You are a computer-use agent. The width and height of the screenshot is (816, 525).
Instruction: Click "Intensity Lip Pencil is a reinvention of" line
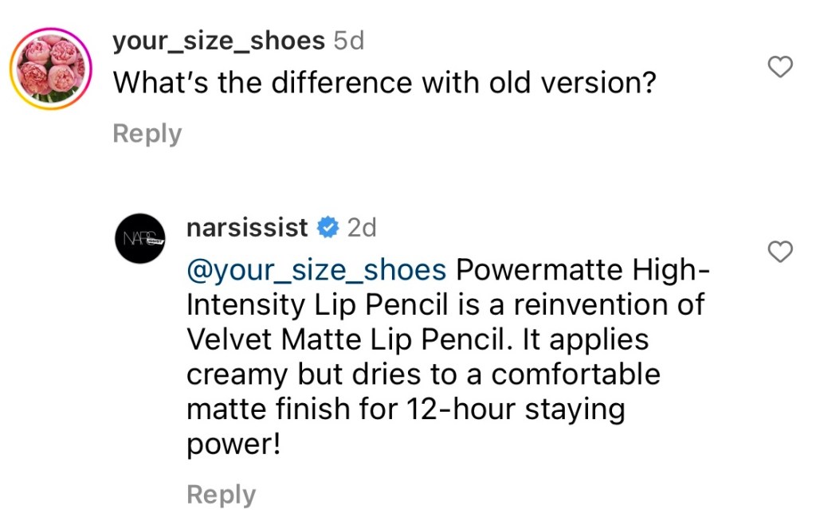click(x=445, y=305)
